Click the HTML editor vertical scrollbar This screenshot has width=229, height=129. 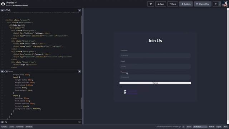[81, 25]
